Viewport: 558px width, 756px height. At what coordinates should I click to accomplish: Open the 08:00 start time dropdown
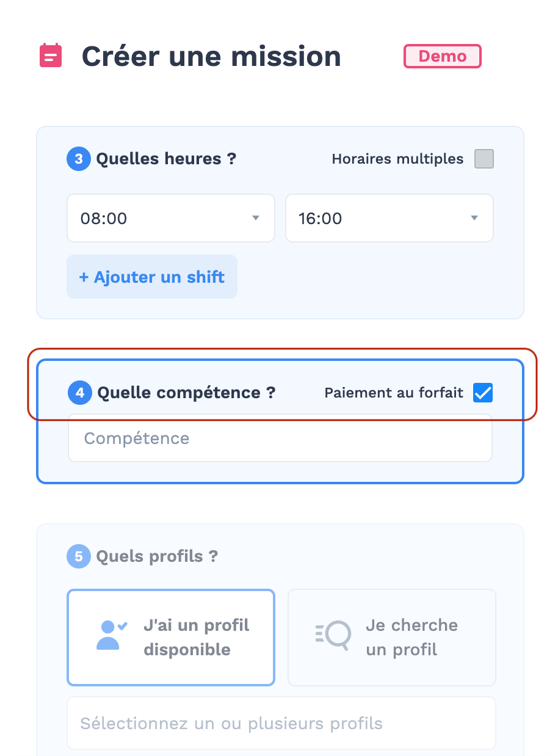(x=170, y=218)
